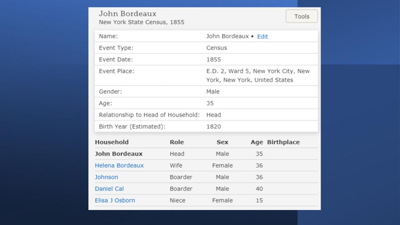The height and width of the screenshot is (225, 400).
Task: Select the Wife role in Helena's row
Action: pos(176,165)
